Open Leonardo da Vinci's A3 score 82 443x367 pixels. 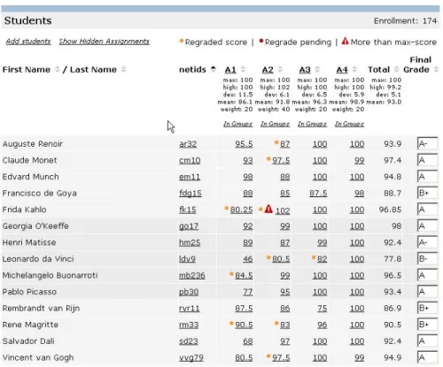pyautogui.click(x=323, y=259)
